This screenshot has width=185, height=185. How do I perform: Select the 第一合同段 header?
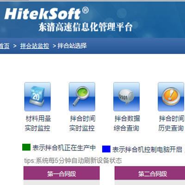[62, 174]
